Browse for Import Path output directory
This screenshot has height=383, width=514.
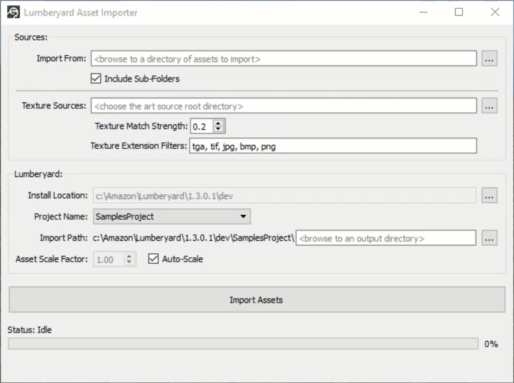point(489,238)
